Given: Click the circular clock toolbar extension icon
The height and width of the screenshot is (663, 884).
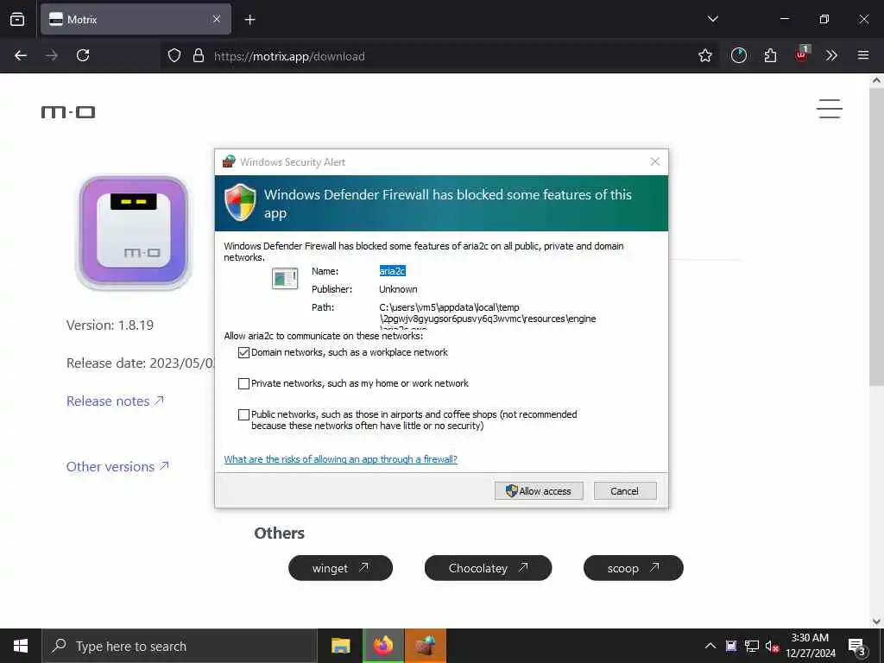Looking at the screenshot, I should (739, 55).
